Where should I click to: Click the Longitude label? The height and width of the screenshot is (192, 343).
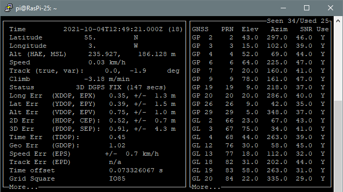pyautogui.click(x=28, y=46)
